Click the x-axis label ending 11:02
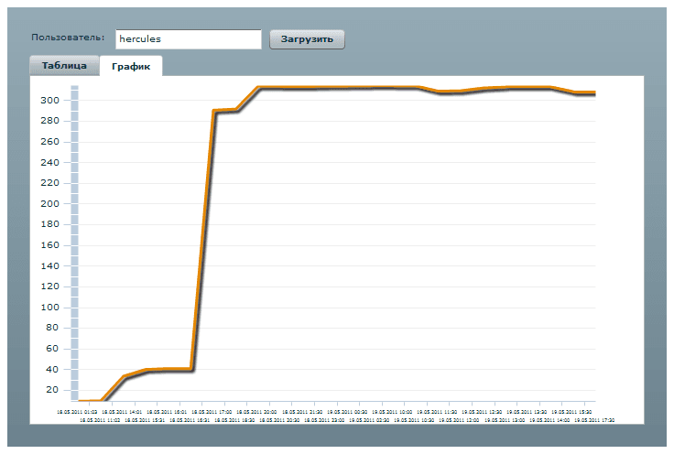Screen dimensions: 674x454 click(x=100, y=420)
